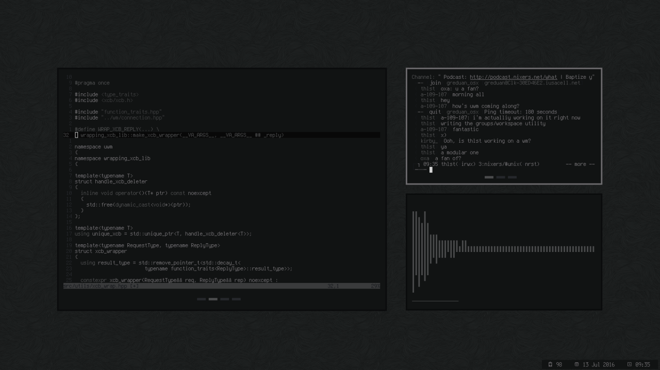Select the highlighted tab indicator in editor window
The image size is (660, 370).
213,299
